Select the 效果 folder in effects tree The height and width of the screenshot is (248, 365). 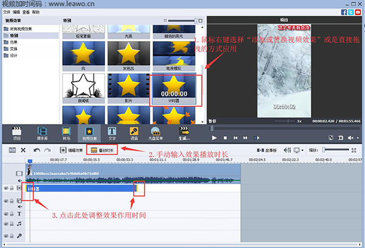tap(10, 42)
